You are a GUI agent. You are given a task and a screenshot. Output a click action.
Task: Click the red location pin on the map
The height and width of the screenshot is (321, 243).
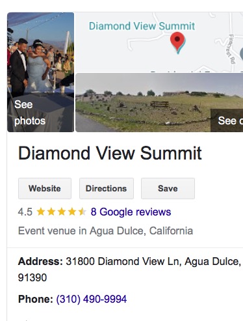pyautogui.click(x=177, y=42)
